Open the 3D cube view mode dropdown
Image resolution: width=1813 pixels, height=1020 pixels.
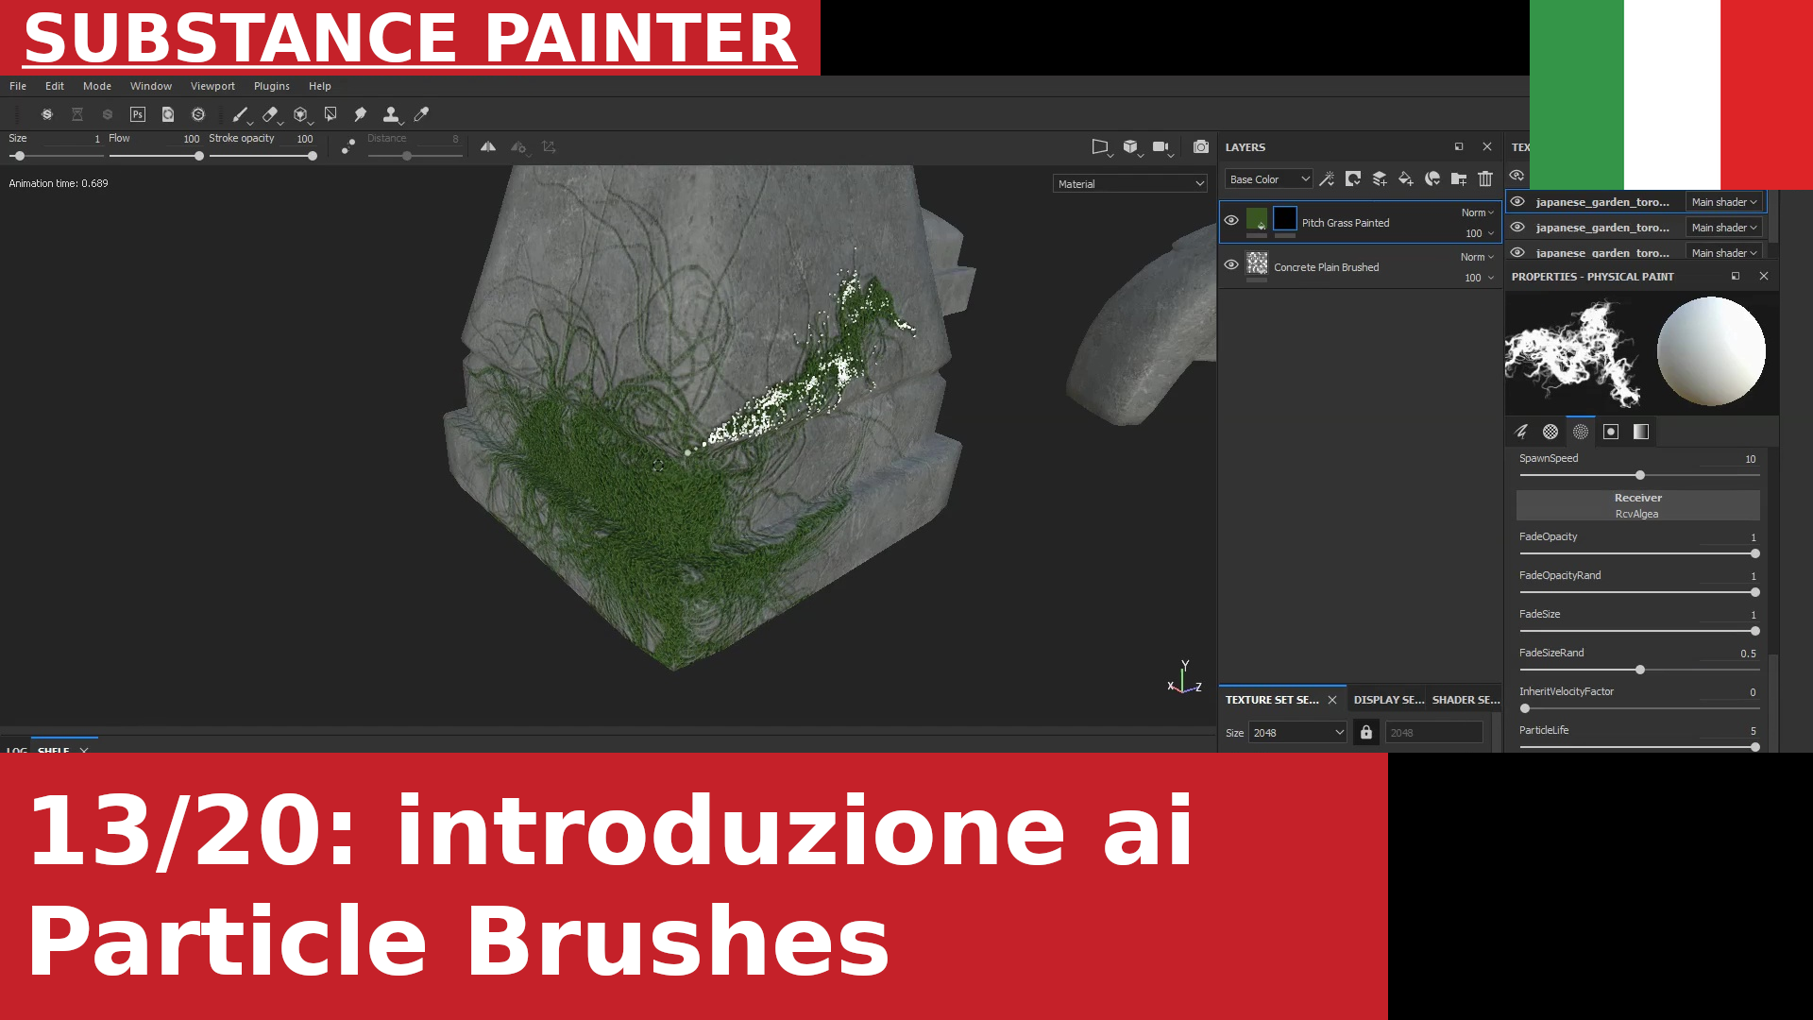[1132, 147]
